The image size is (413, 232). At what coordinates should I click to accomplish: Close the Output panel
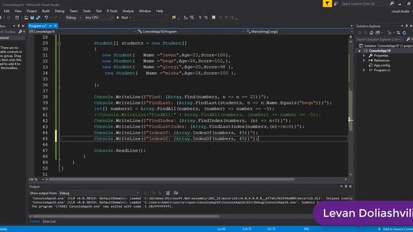point(350,186)
